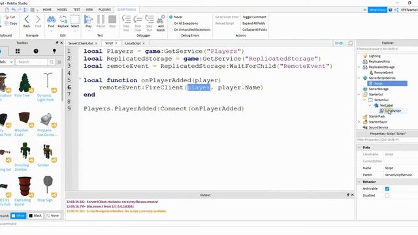Check the Disabled property checkbox
The image size is (418, 235).
[x=387, y=196]
